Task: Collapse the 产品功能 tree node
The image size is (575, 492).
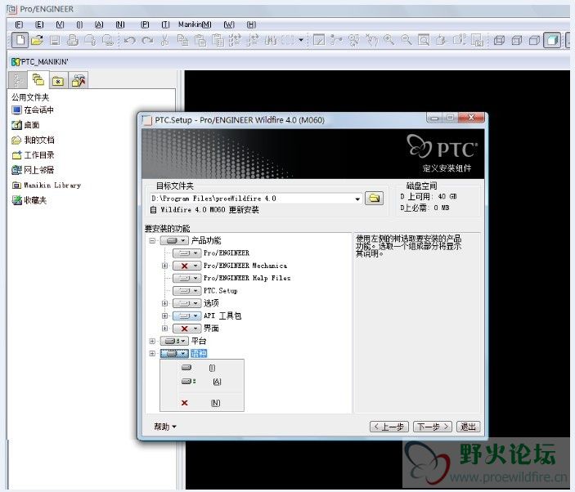Action: [152, 241]
